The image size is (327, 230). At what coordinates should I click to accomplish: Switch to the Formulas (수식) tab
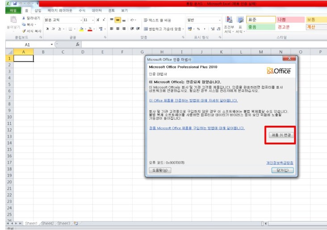pos(82,10)
